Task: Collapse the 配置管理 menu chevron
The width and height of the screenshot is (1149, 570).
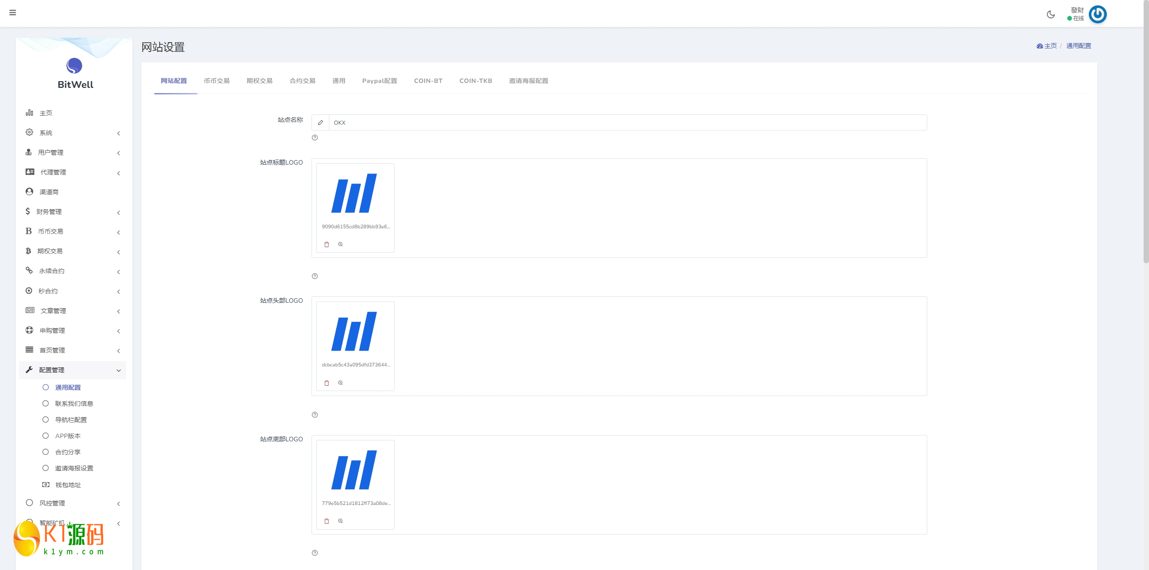Action: (118, 370)
